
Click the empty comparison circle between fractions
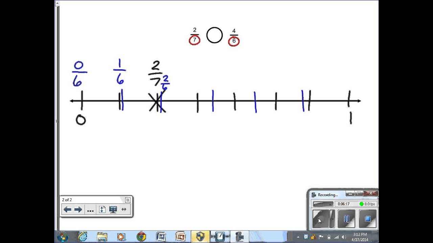click(214, 35)
